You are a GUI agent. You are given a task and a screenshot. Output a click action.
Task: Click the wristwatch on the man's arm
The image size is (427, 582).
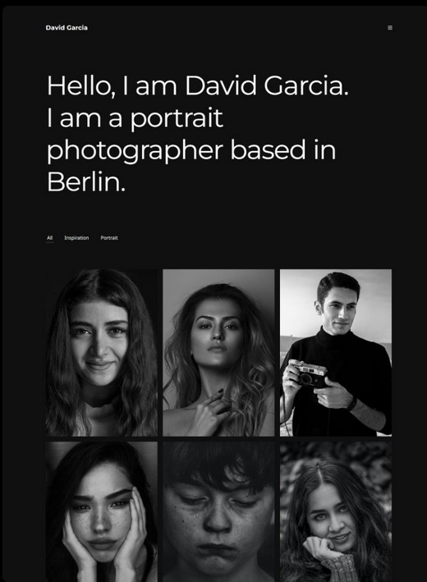(352, 404)
